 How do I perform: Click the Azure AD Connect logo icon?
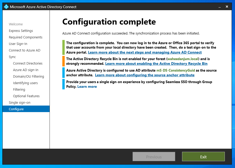tap(6, 7)
